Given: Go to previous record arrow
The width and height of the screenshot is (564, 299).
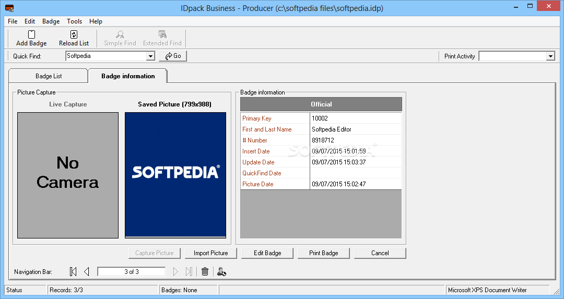Looking at the screenshot, I should 87,272.
